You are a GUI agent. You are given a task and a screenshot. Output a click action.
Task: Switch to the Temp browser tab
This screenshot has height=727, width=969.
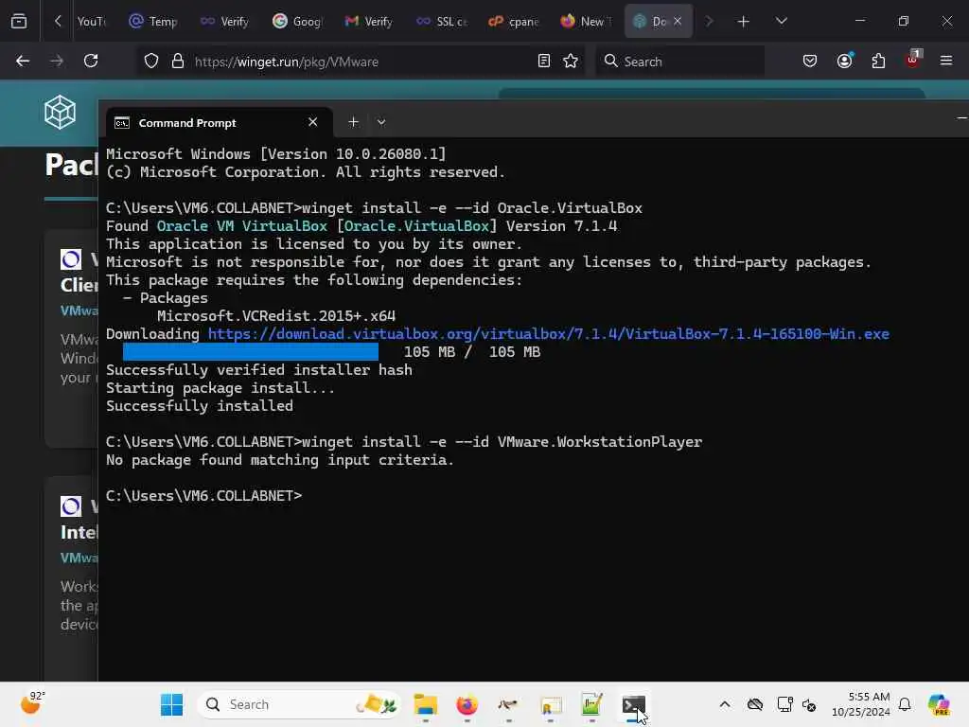pyautogui.click(x=153, y=22)
